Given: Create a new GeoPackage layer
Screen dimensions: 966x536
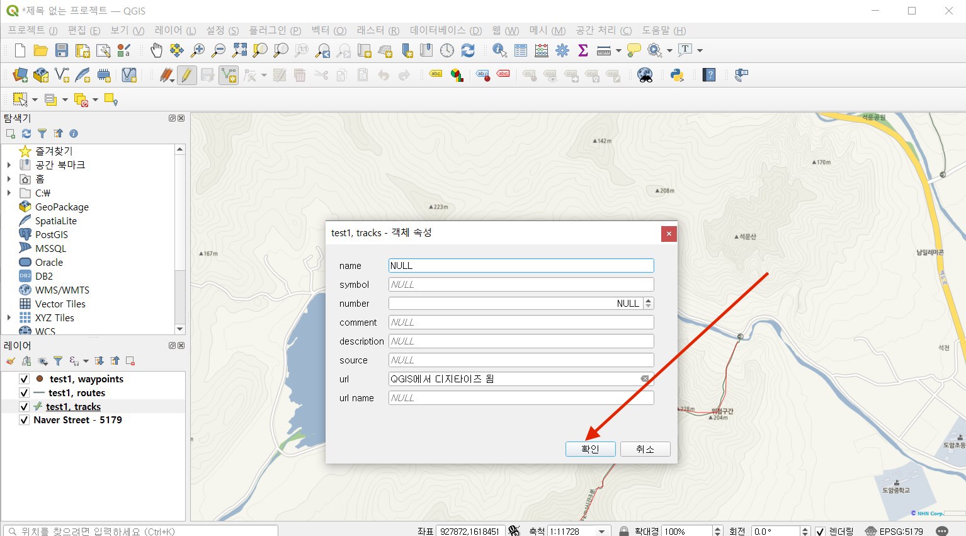Looking at the screenshot, I should click(x=41, y=76).
